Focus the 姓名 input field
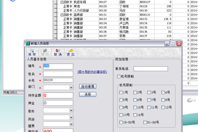The image size is (198, 132). click(58, 74)
